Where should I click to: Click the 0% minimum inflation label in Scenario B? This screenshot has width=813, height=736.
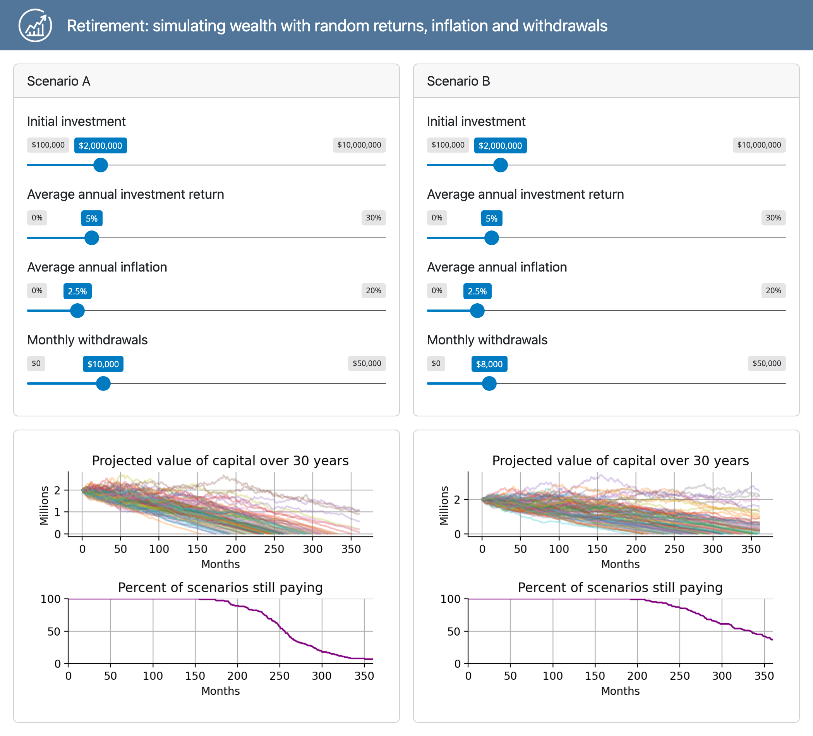pyautogui.click(x=437, y=291)
